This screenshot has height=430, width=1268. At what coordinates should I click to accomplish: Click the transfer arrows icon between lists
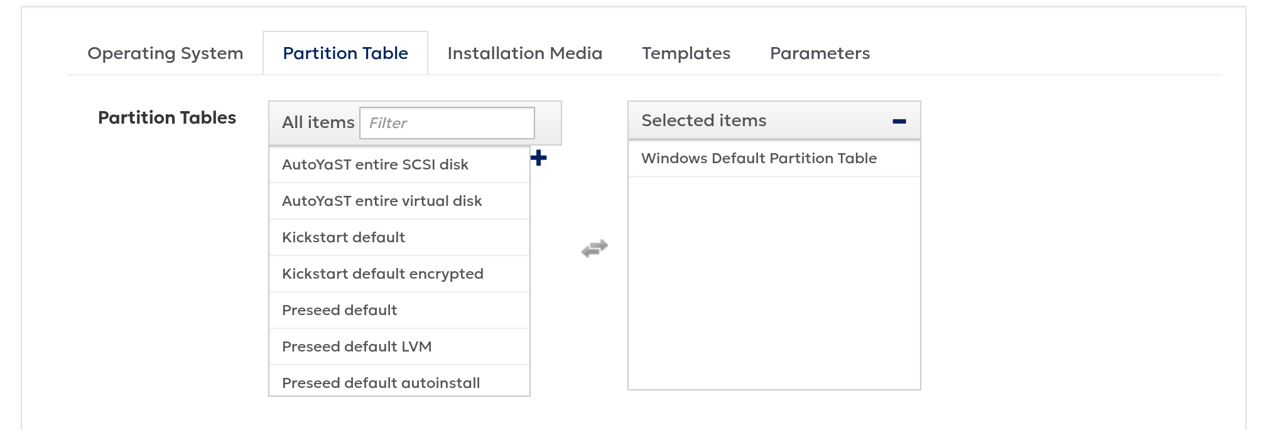(593, 249)
